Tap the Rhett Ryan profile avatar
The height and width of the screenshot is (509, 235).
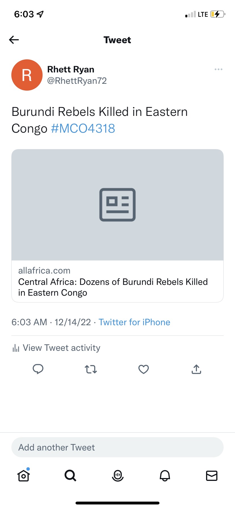pos(27,75)
